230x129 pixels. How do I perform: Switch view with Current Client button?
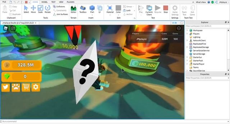pyautogui.click(x=149, y=10)
